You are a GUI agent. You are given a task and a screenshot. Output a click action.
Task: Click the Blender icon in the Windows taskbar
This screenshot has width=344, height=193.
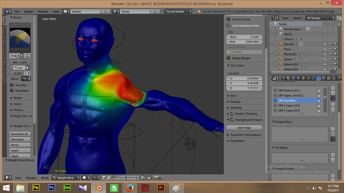click(99, 188)
